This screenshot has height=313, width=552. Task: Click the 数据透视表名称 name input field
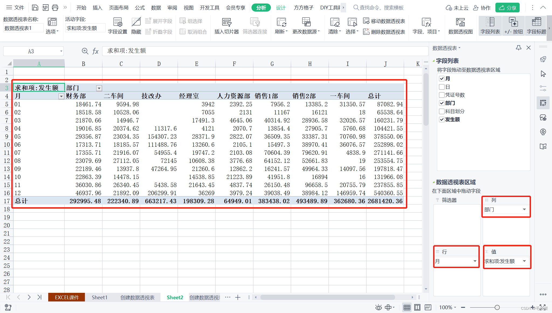point(23,28)
